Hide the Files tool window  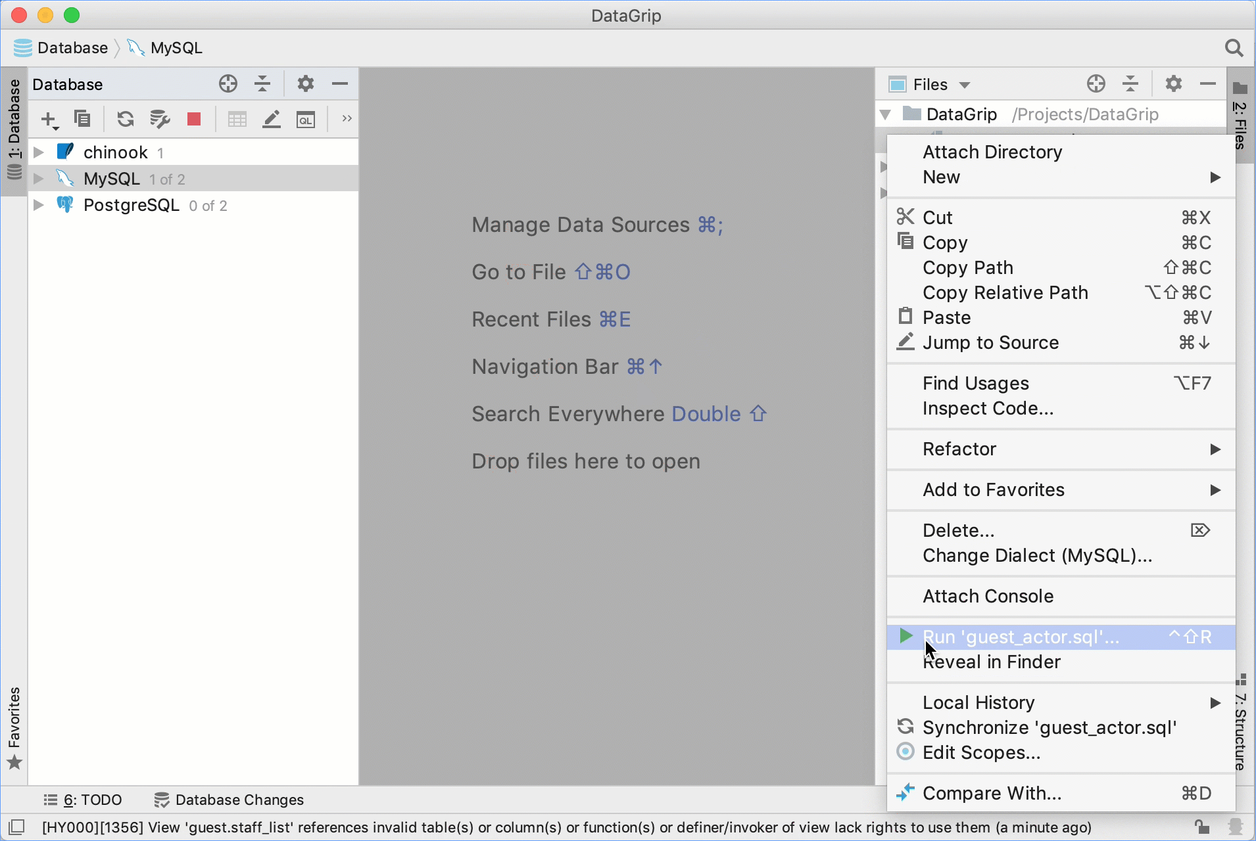click(1208, 83)
